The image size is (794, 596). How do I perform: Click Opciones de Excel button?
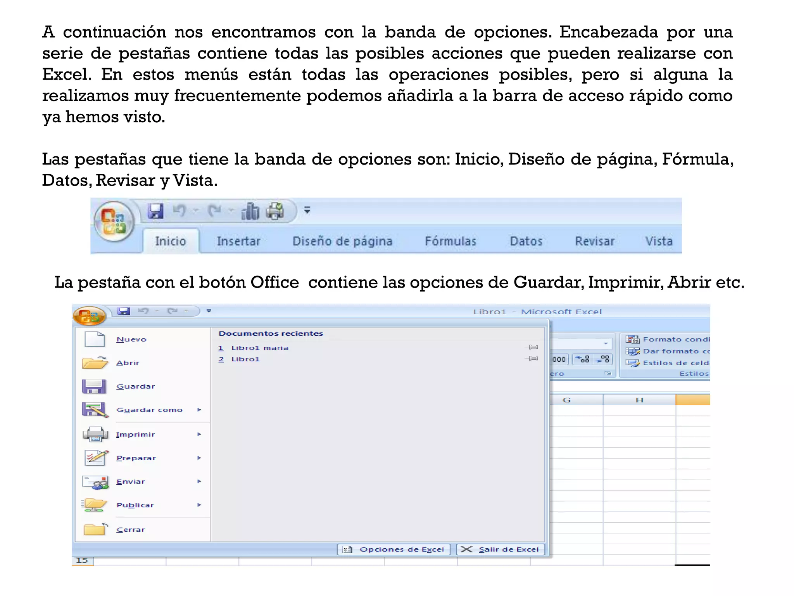tap(394, 549)
